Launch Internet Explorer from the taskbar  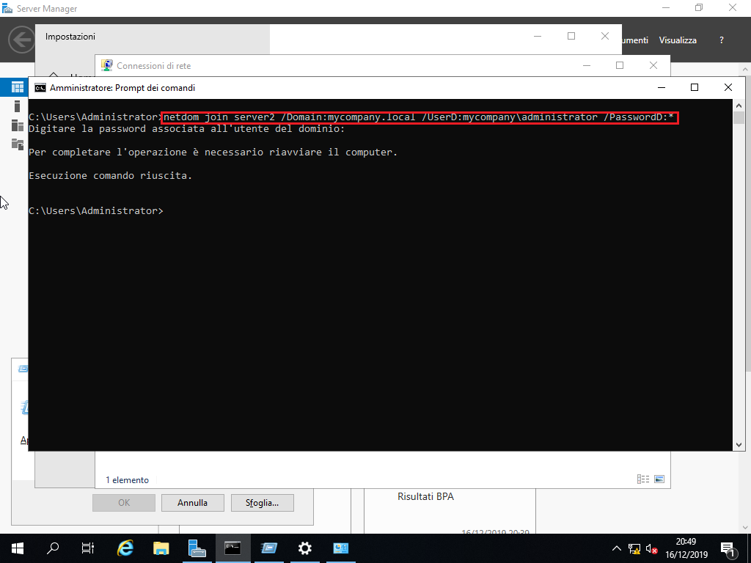pyautogui.click(x=125, y=548)
